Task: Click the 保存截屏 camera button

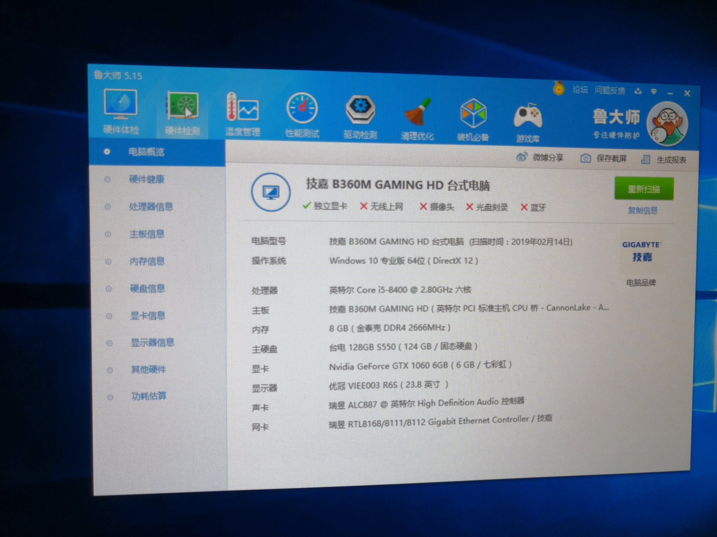Action: 586,158
